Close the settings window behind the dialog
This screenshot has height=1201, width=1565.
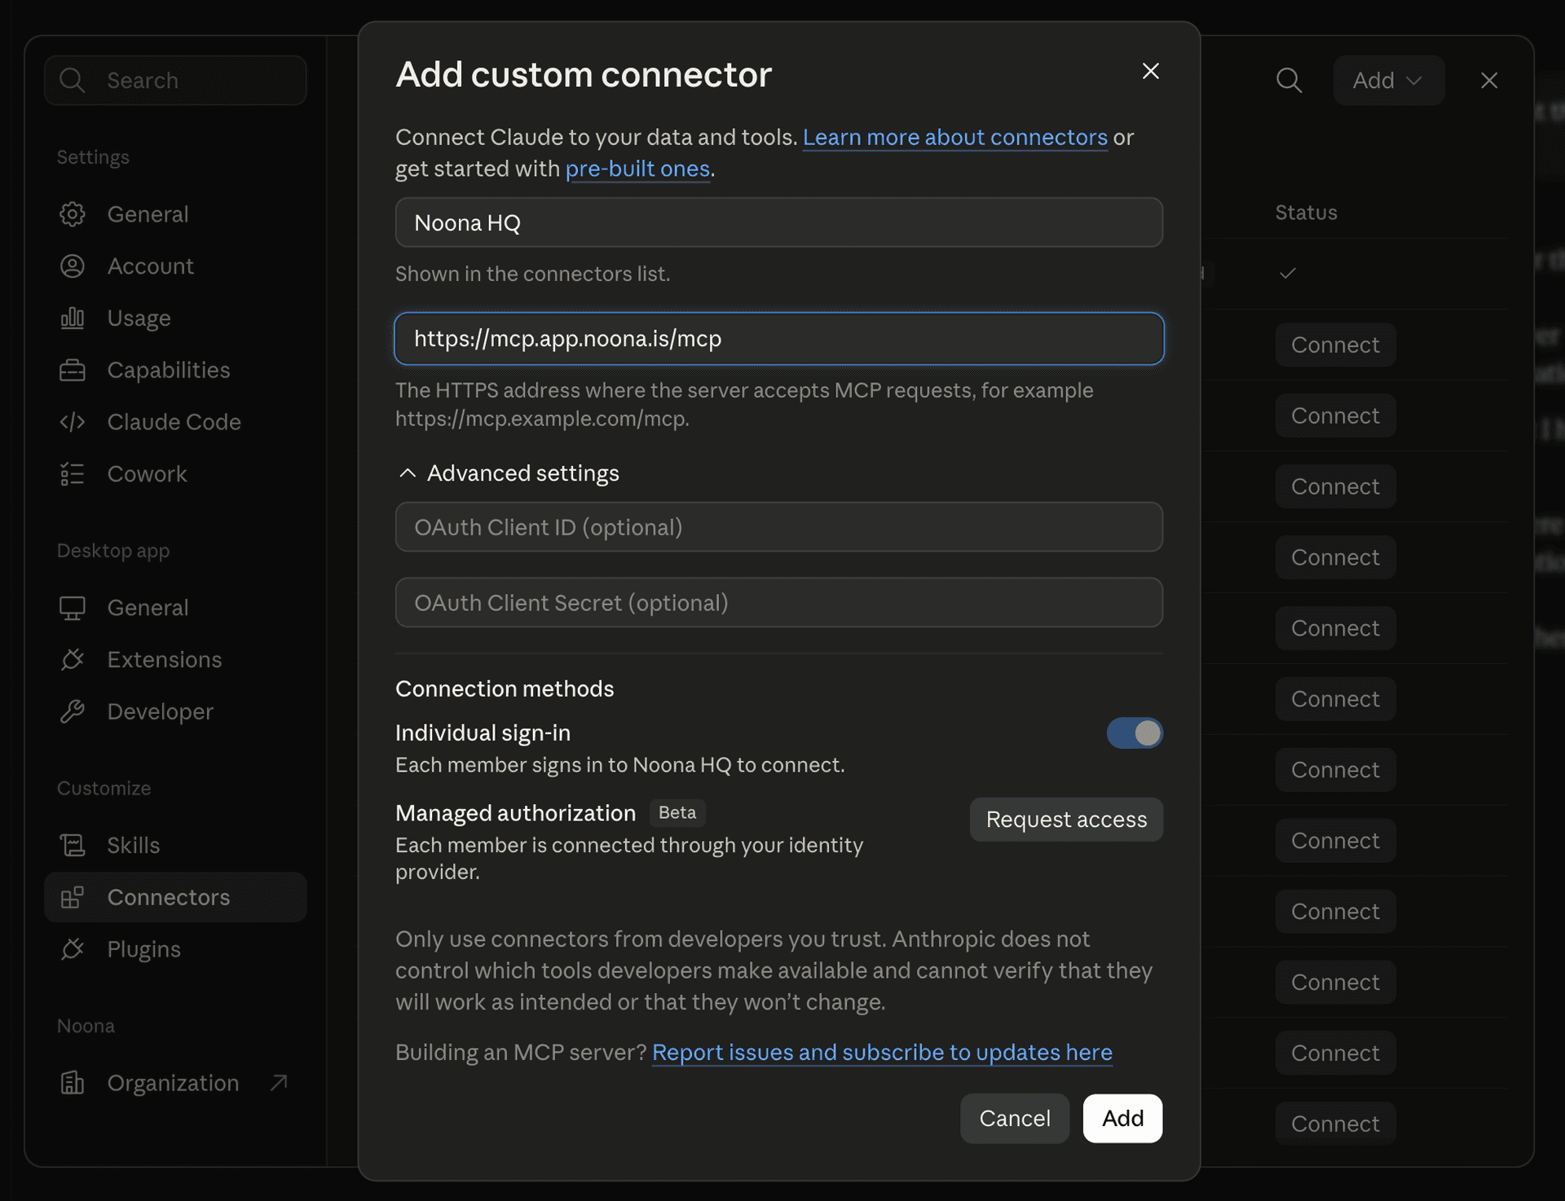1488,81
